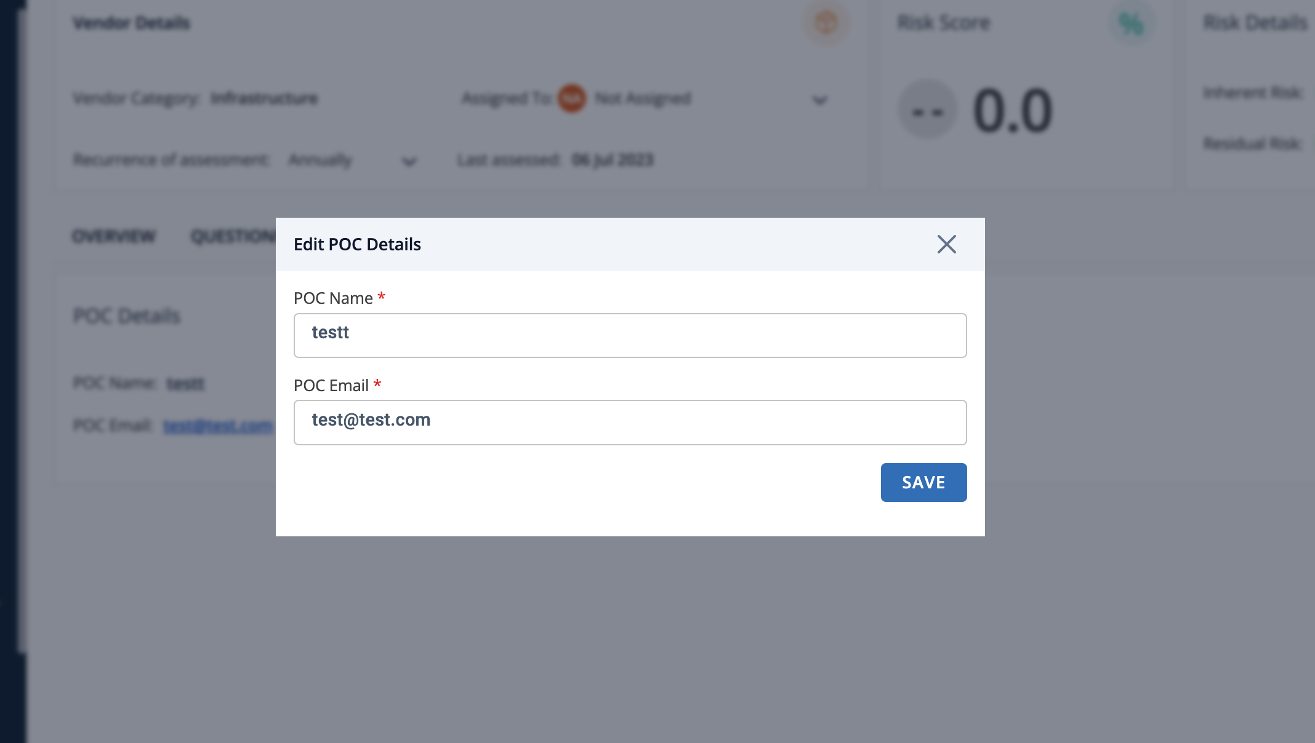
Task: Click the Risk Details heading
Action: click(1255, 23)
